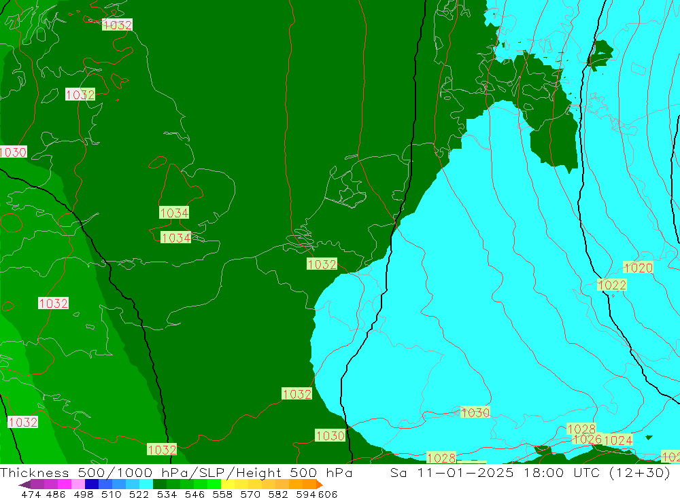Click the date text 'Sa 11-01-2025 18:00 UTC (12+30)'
This screenshot has width=680, height=498.
click(530, 472)
